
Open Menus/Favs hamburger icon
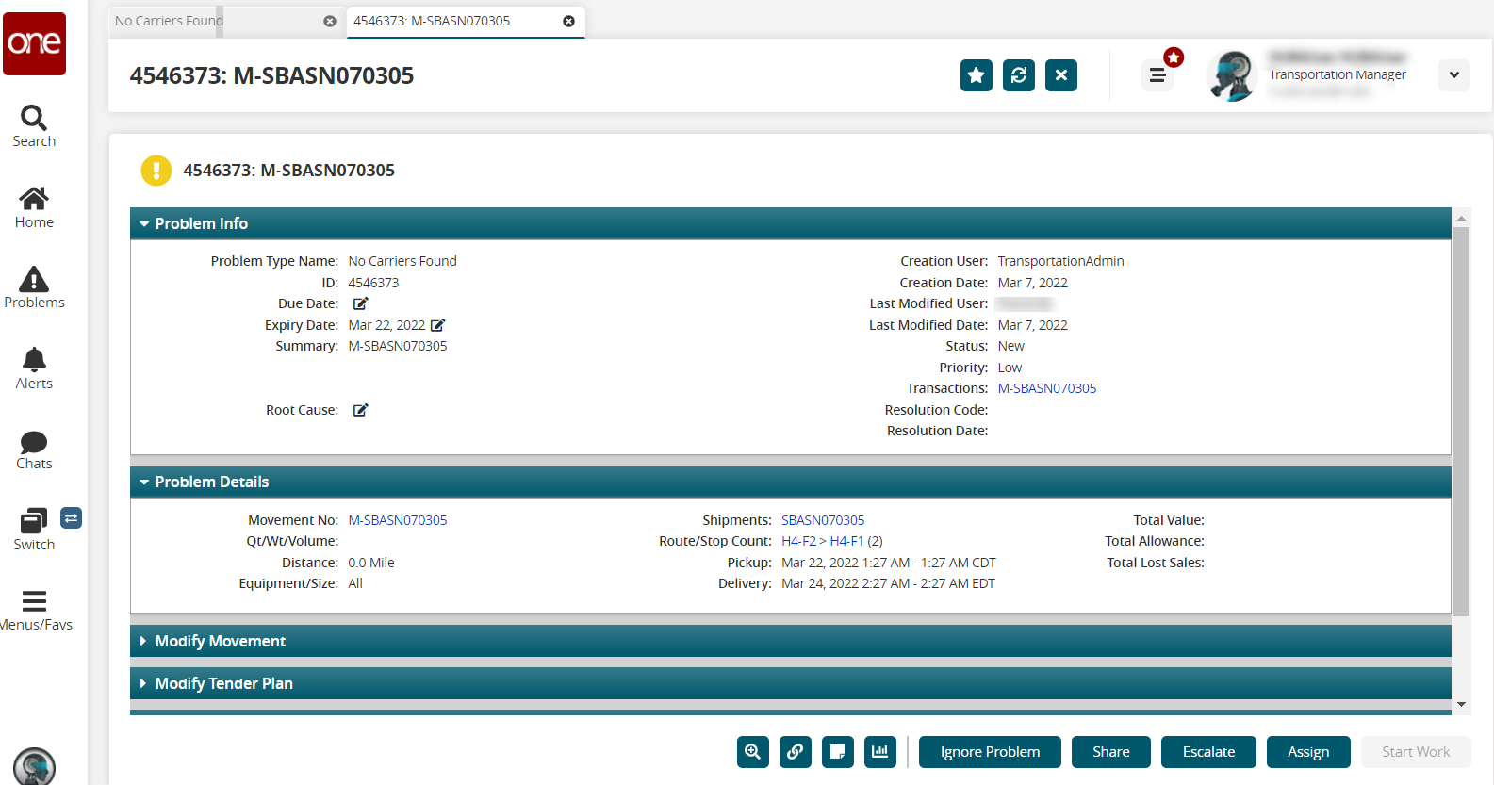point(34,610)
